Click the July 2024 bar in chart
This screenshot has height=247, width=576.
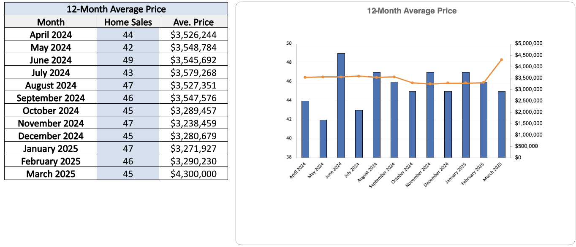click(x=359, y=134)
